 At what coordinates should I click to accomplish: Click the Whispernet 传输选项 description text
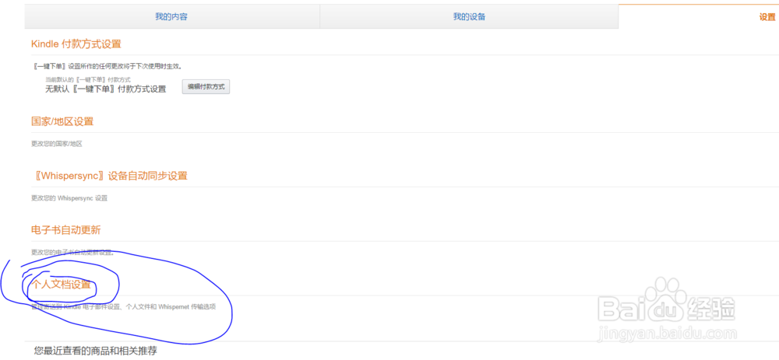pyautogui.click(x=124, y=307)
